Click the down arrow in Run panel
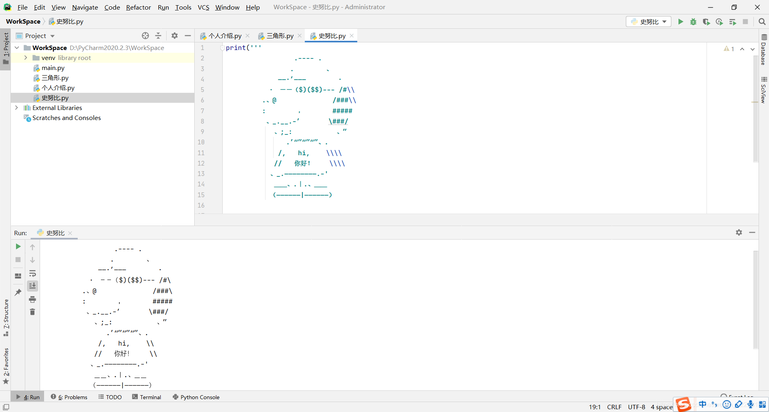Screen dimensions: 769x412 tap(32, 260)
